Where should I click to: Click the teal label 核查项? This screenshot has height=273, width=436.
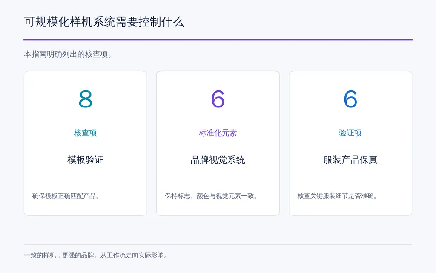click(x=85, y=133)
